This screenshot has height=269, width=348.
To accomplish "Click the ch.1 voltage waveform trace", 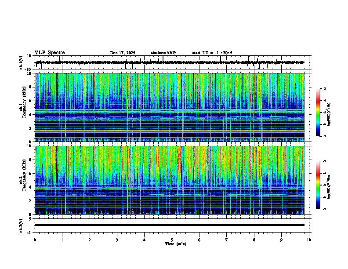I will [170, 62].
